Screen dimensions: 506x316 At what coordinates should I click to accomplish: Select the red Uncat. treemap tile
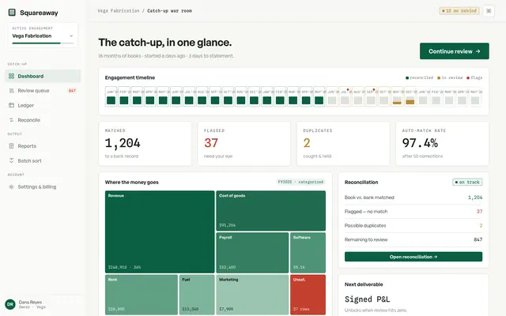click(x=308, y=295)
